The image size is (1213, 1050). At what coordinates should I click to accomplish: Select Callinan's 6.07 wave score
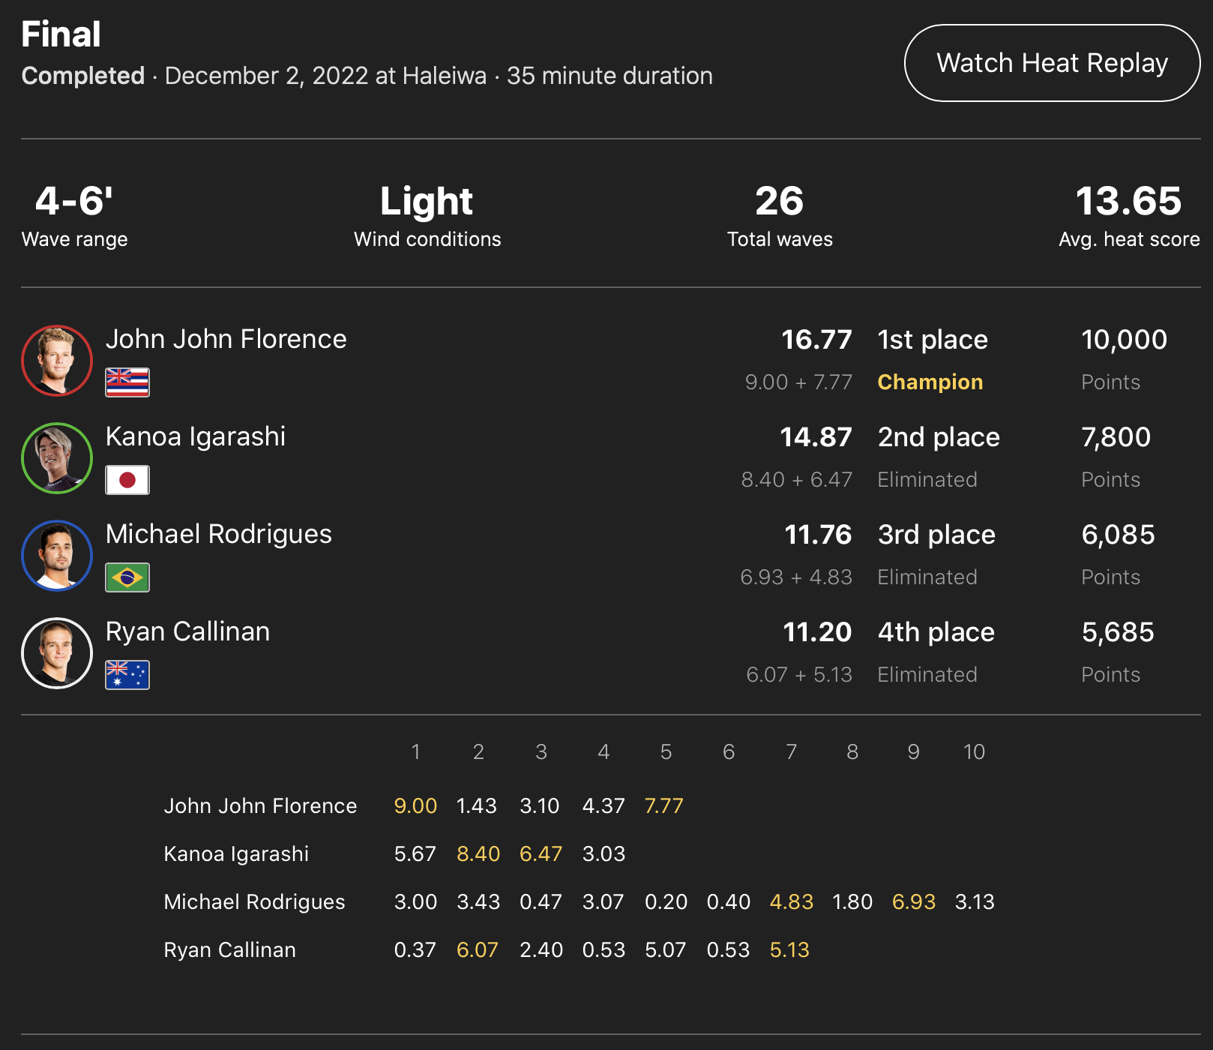pos(478,949)
